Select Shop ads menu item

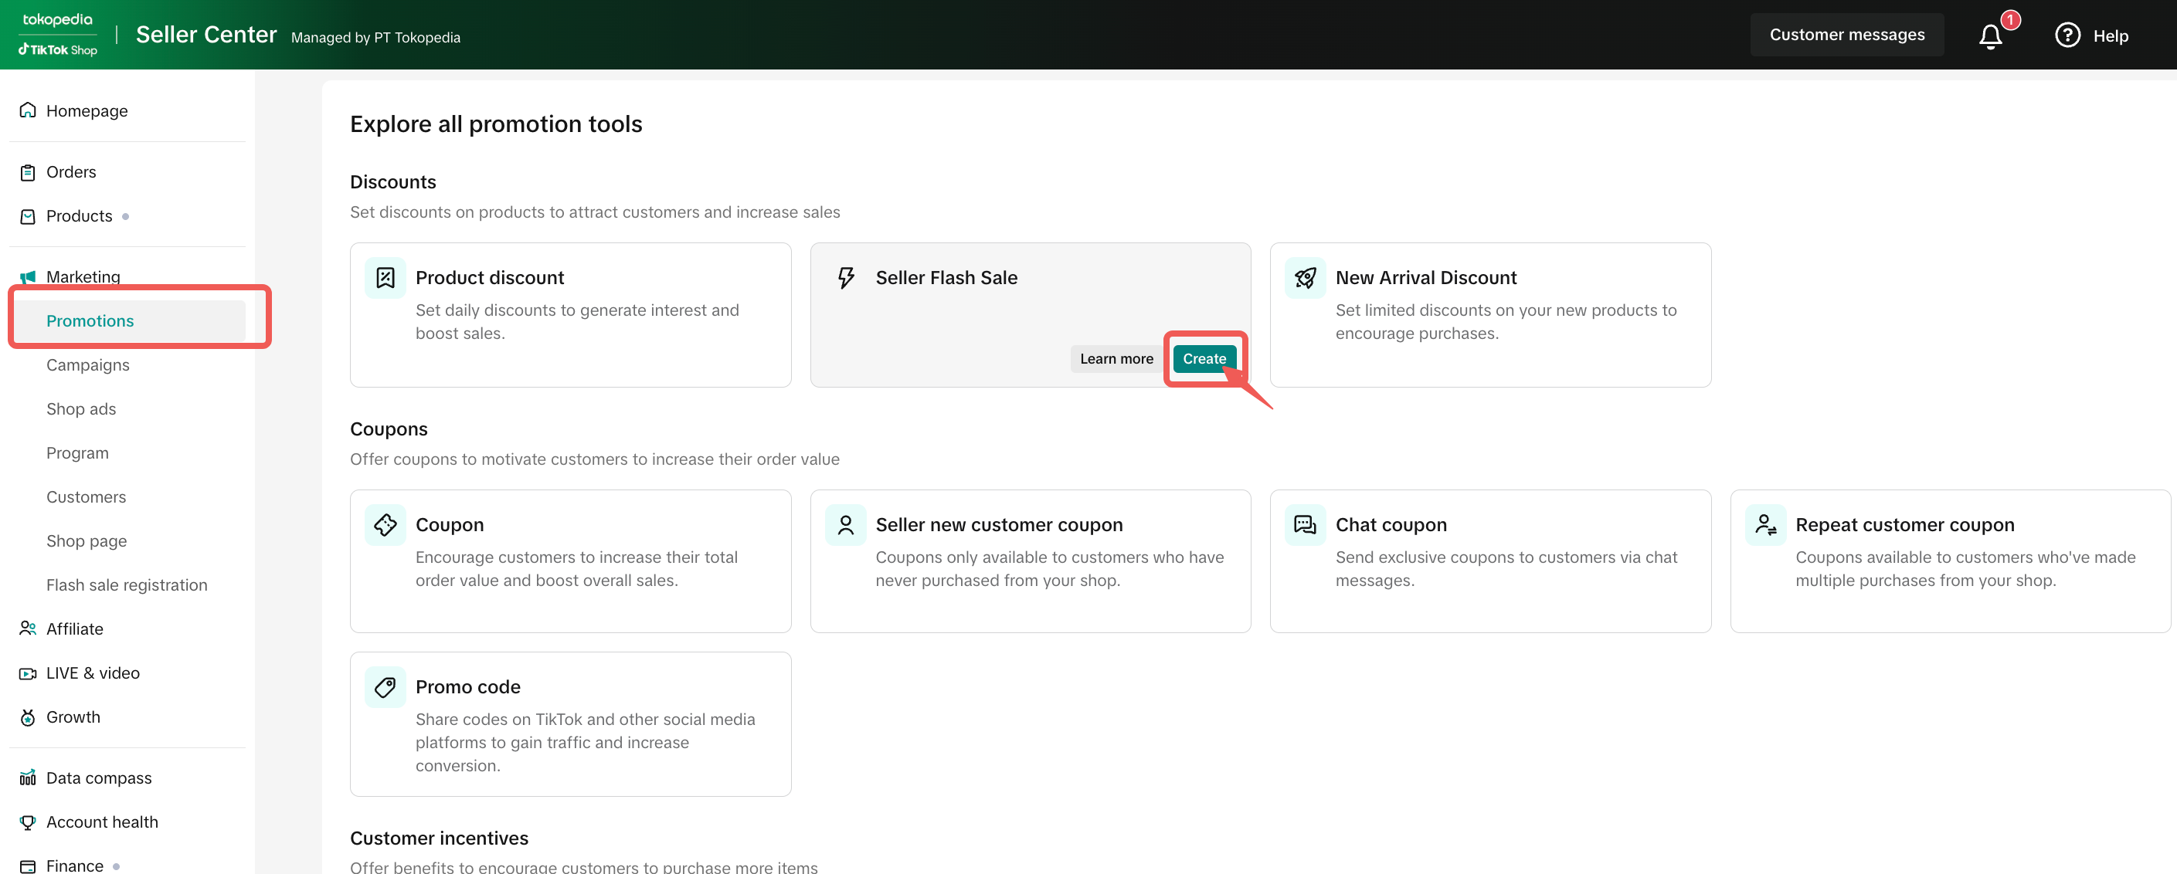(81, 408)
